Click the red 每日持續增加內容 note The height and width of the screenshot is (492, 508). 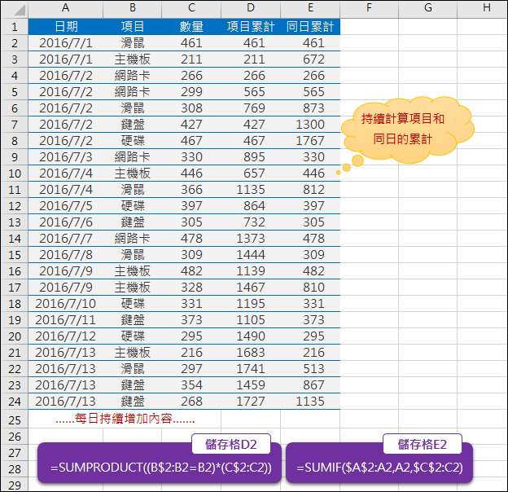[125, 419]
